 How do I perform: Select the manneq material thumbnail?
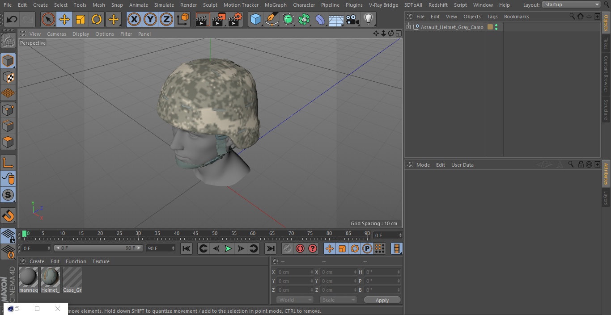29,280
